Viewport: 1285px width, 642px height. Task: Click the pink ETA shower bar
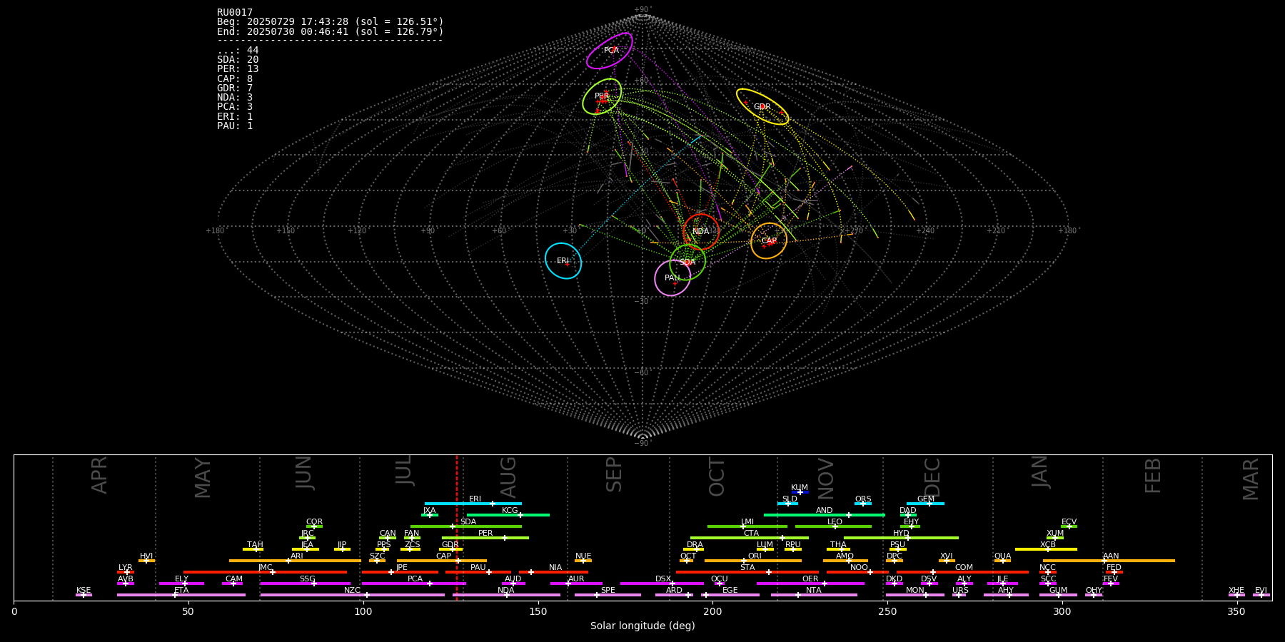click(x=181, y=595)
